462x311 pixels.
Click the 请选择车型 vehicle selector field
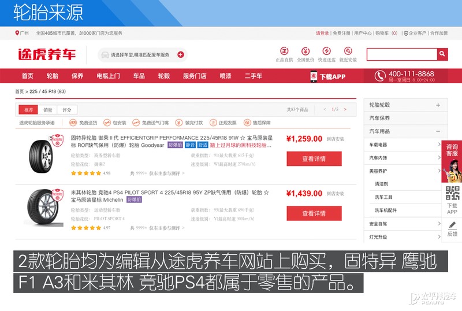click(142, 55)
